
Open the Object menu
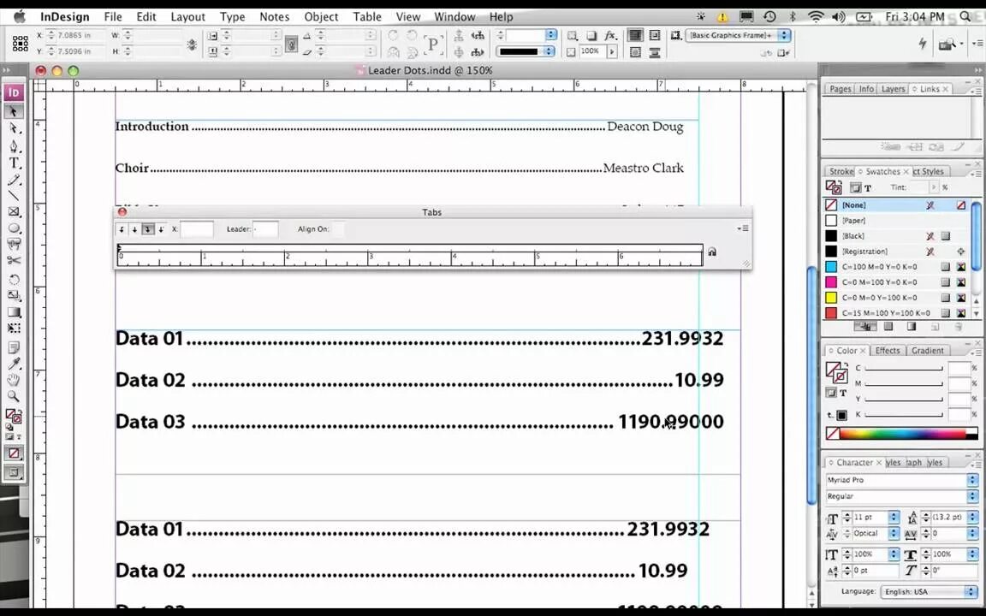click(x=321, y=17)
